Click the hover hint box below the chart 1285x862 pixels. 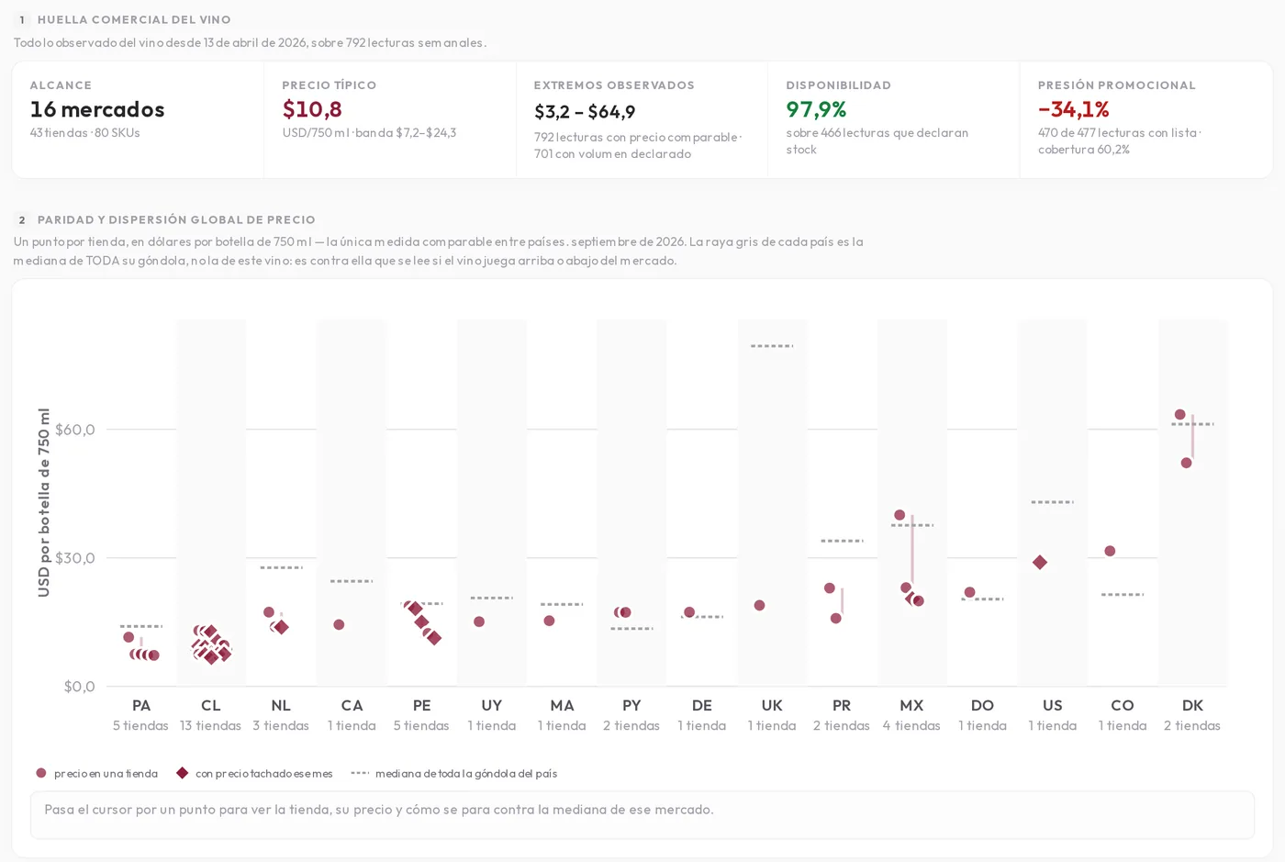[x=642, y=815]
